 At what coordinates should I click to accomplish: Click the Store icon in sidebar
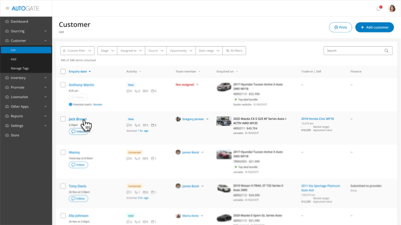tap(7, 135)
